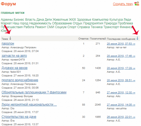The height and width of the screenshot is (126, 141).
Task: Open the пропало водоснабжение topic
Action: (x=20, y=80)
